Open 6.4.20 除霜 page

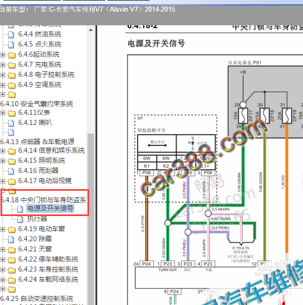pyautogui.click(x=35, y=239)
